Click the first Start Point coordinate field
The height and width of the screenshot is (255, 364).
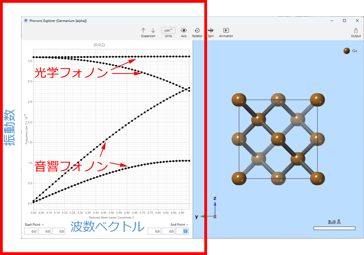coord(31,231)
